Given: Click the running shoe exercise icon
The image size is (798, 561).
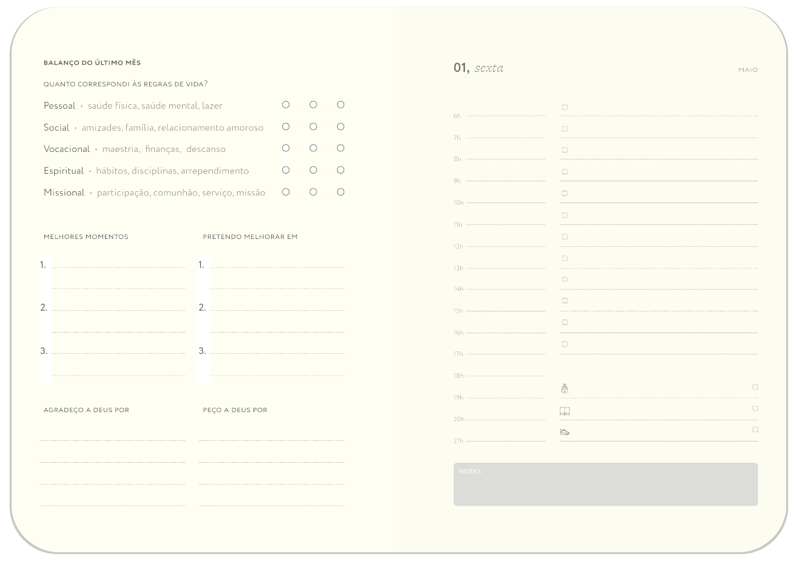Looking at the screenshot, I should [565, 432].
